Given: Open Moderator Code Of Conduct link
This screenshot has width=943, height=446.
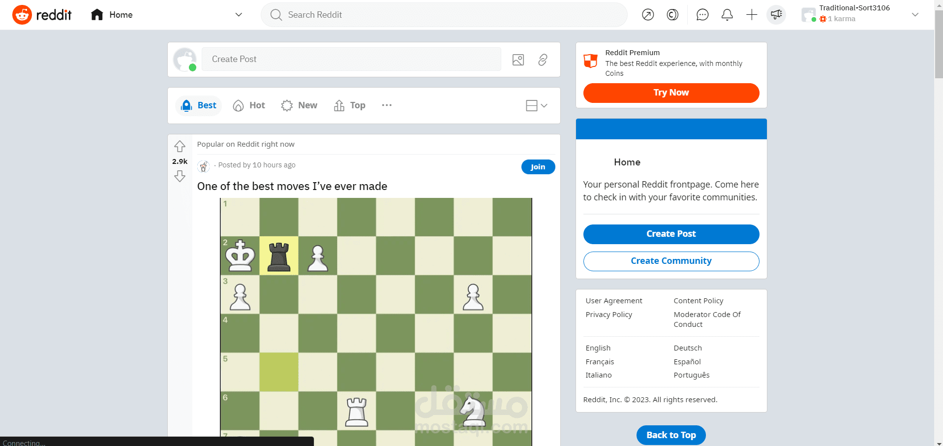Looking at the screenshot, I should [x=707, y=319].
